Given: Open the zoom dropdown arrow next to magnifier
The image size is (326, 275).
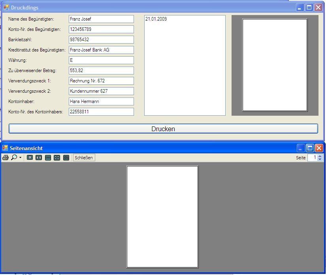Looking at the screenshot, I should [x=20, y=158].
